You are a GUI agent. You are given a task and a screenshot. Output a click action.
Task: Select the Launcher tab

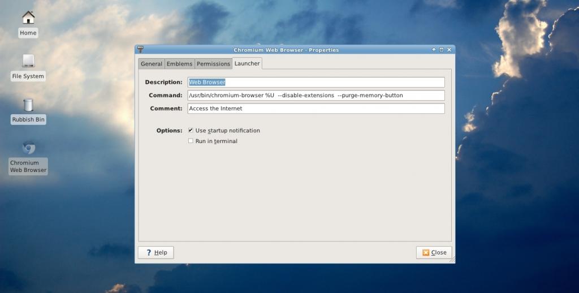[247, 63]
